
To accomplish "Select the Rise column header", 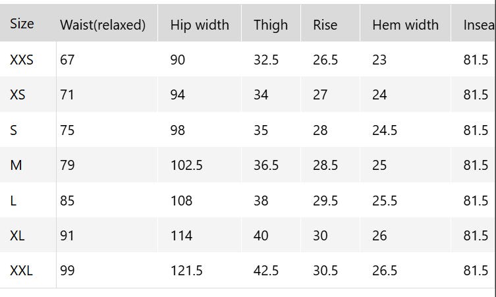I will (325, 25).
